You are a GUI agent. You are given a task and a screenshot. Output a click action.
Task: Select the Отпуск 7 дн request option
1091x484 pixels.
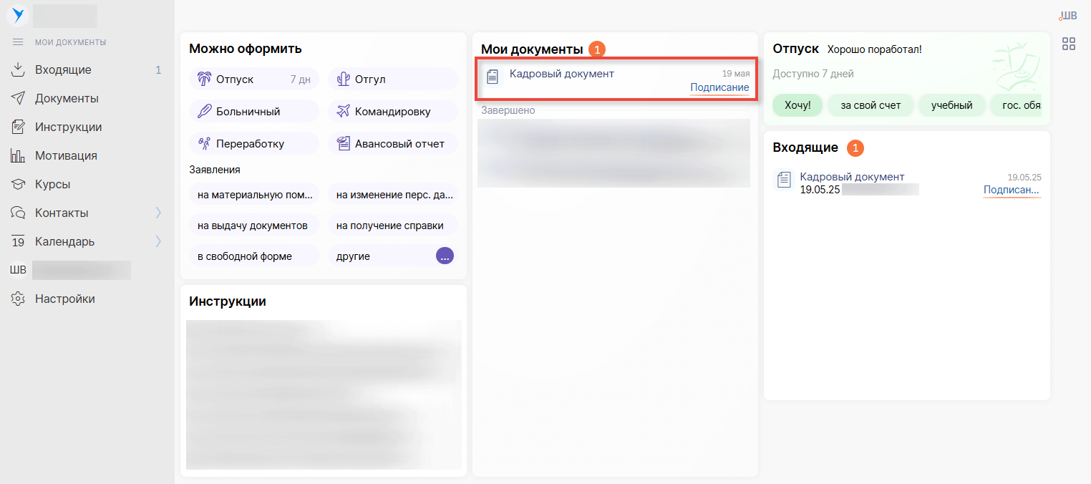coord(253,79)
